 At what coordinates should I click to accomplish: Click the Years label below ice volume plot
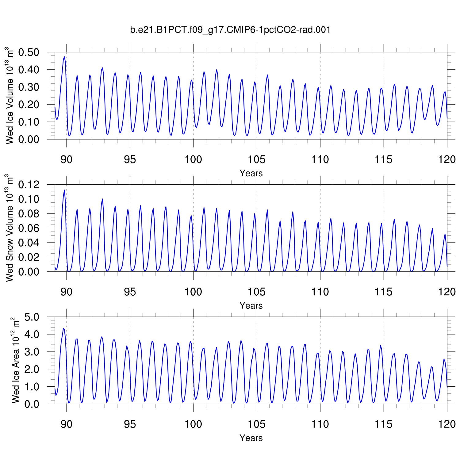point(251,173)
